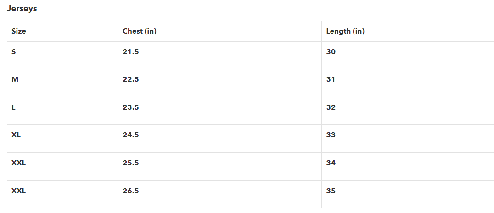
Task: Click the S size cell
Action: tap(14, 52)
